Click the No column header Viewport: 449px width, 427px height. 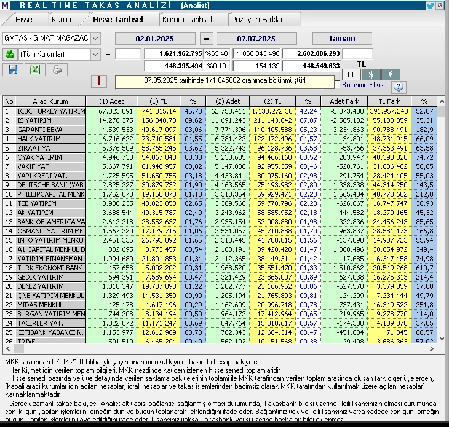(x=9, y=101)
